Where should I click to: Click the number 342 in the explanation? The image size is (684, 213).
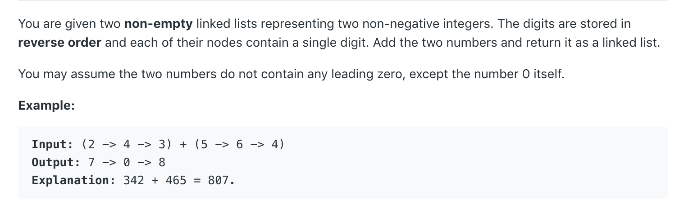[x=133, y=180]
